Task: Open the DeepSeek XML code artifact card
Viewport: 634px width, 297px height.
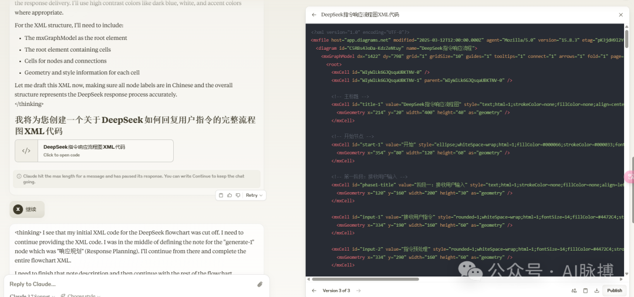Action: (94, 151)
